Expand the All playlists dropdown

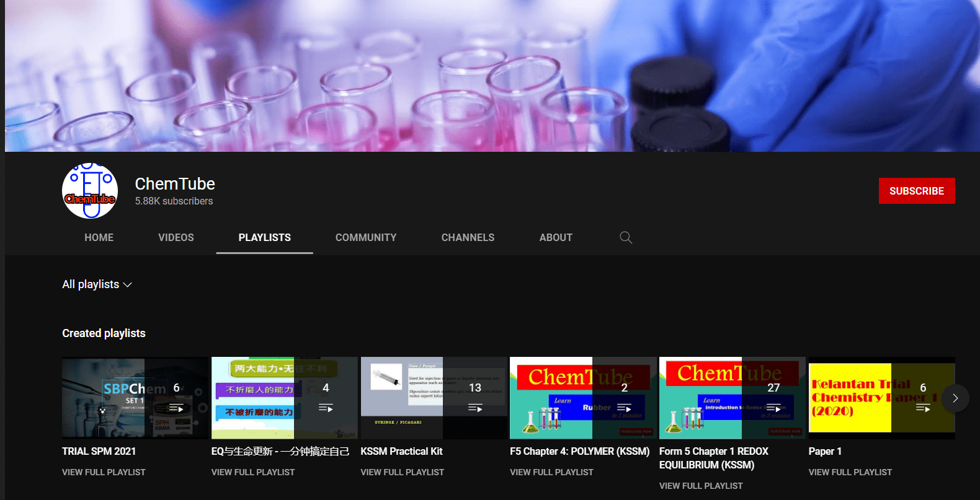coord(97,284)
